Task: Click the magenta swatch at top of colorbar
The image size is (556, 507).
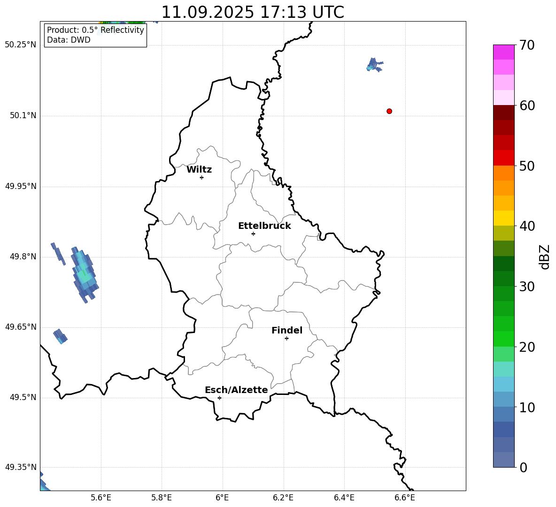Action: click(x=503, y=52)
